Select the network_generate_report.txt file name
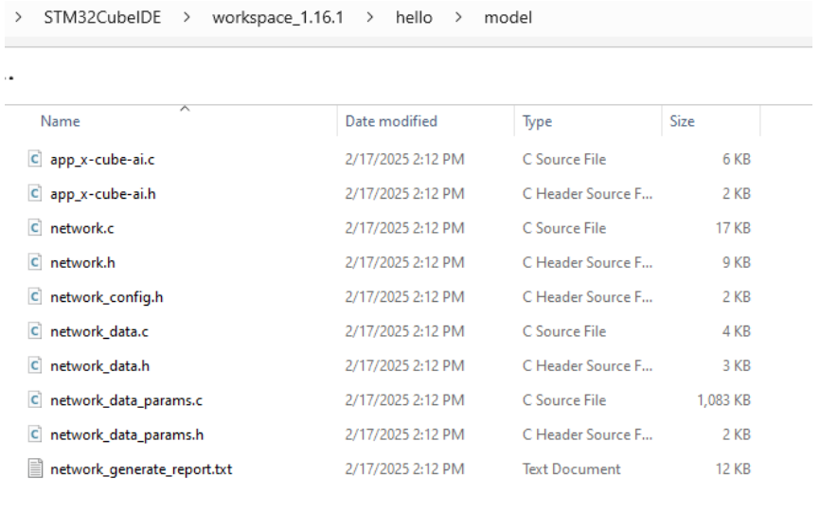 click(141, 469)
